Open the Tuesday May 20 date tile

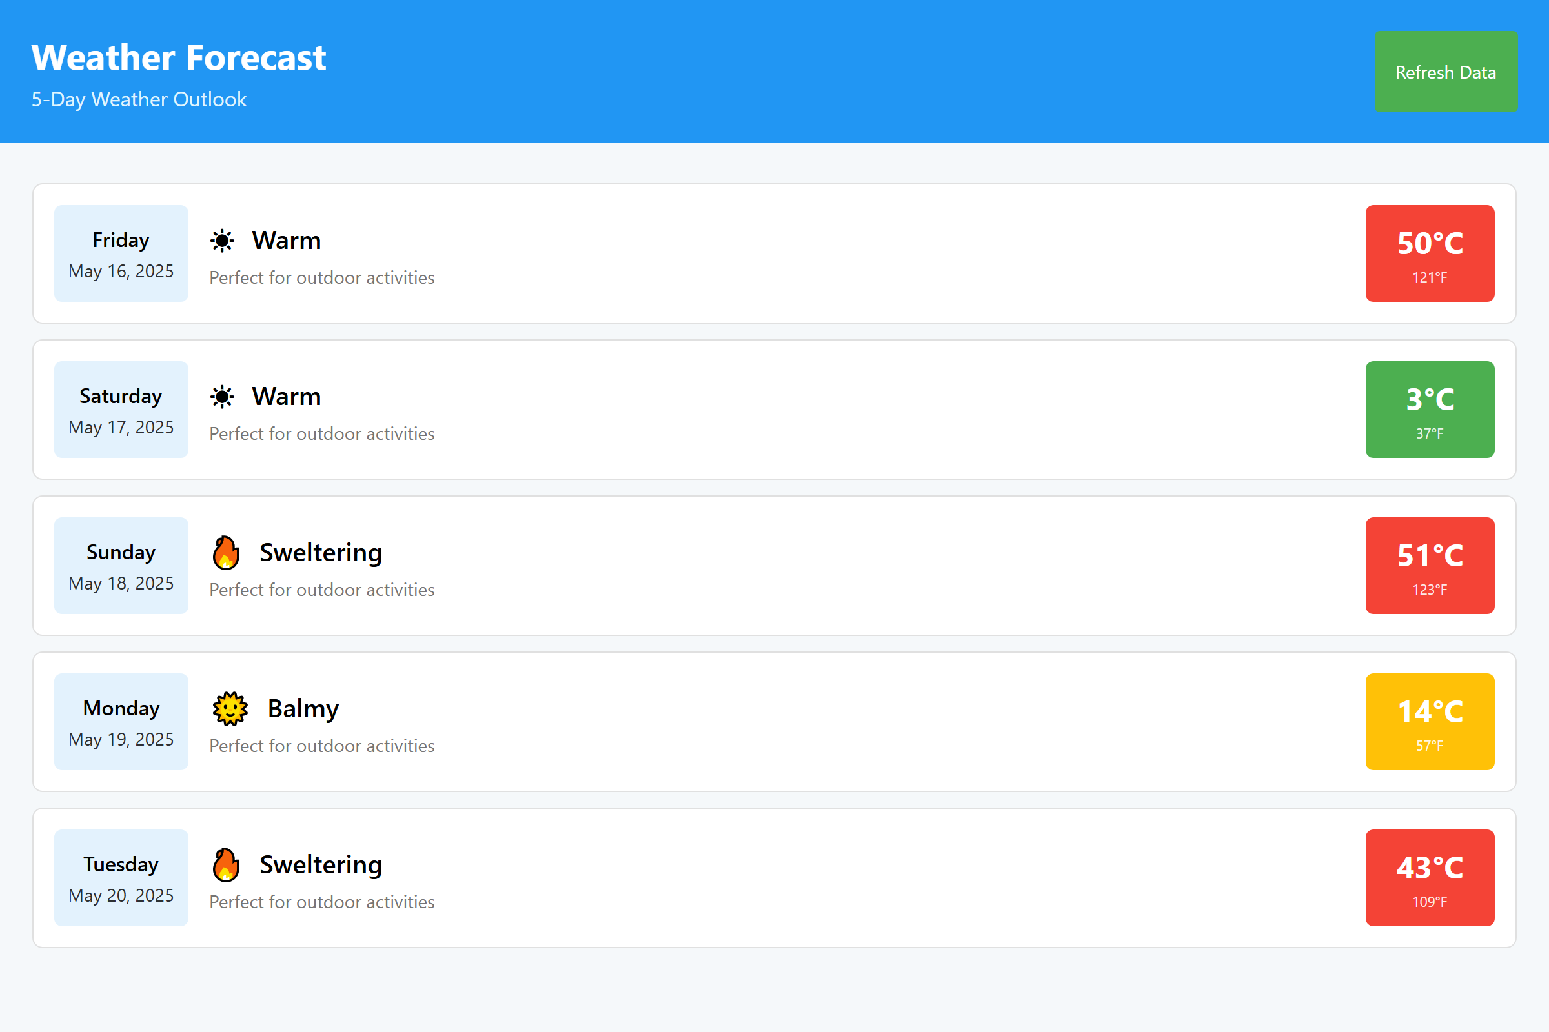[121, 877]
